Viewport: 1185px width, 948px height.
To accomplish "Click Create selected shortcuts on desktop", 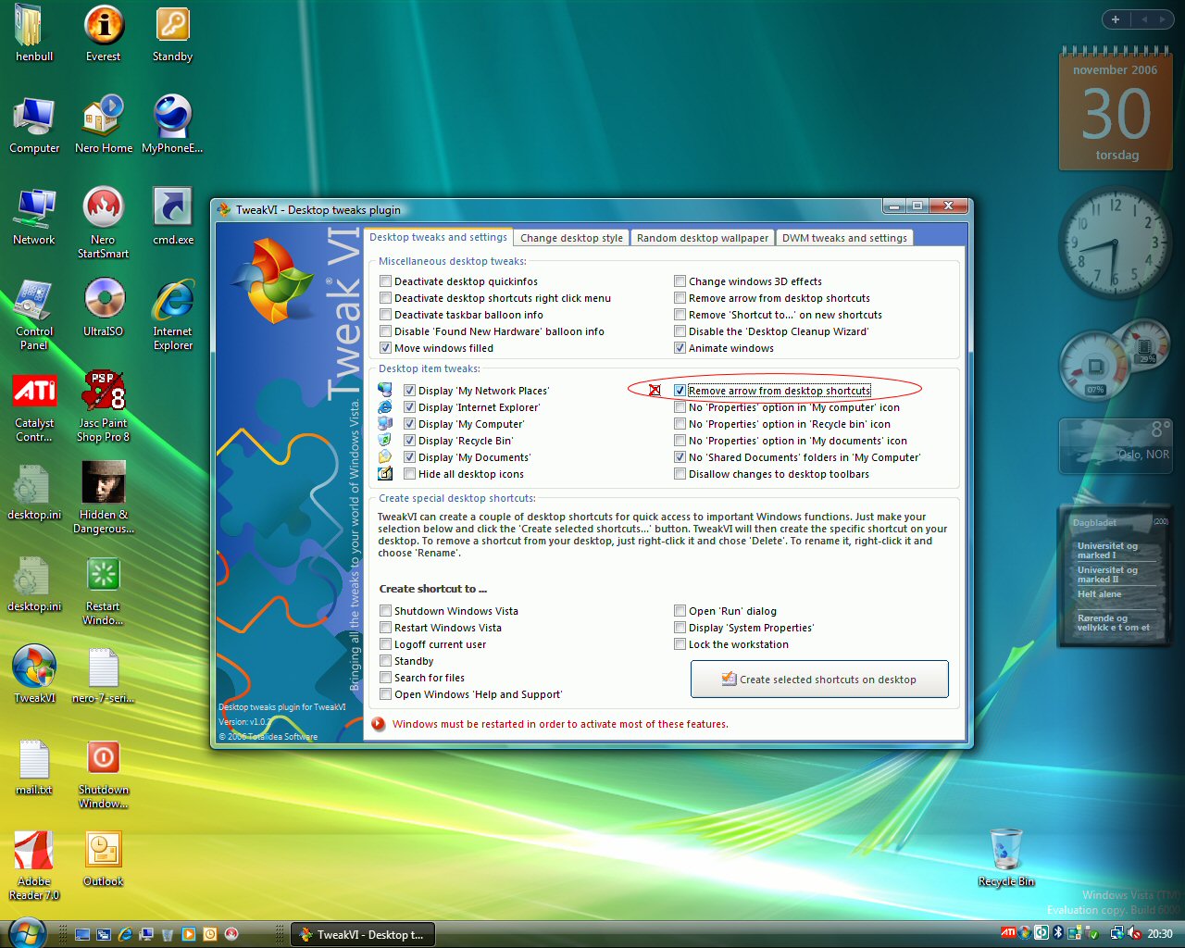I will tap(819, 679).
